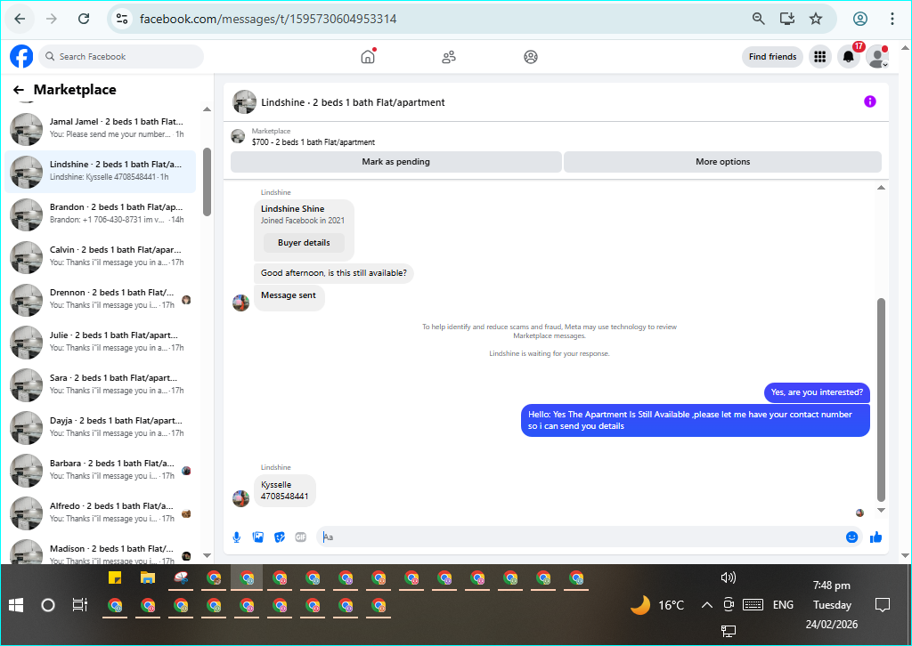Open the Facebook logo home link
Viewport: 912px width, 646px height.
point(21,56)
